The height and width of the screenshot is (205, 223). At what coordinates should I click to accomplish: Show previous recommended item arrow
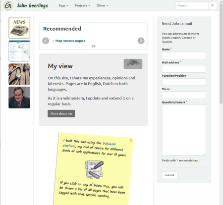(46, 41)
